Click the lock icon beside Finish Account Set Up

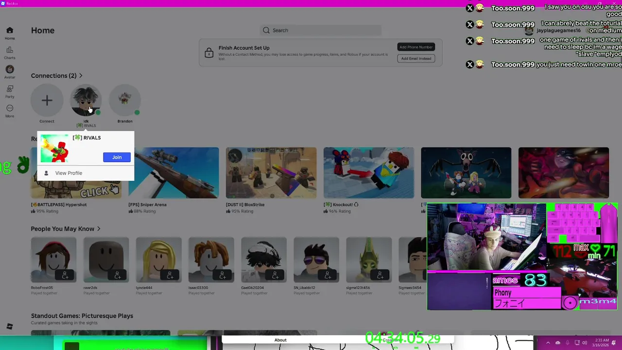tap(209, 52)
